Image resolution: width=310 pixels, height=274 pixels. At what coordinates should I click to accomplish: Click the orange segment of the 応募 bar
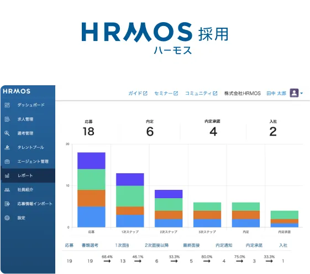[91, 198]
